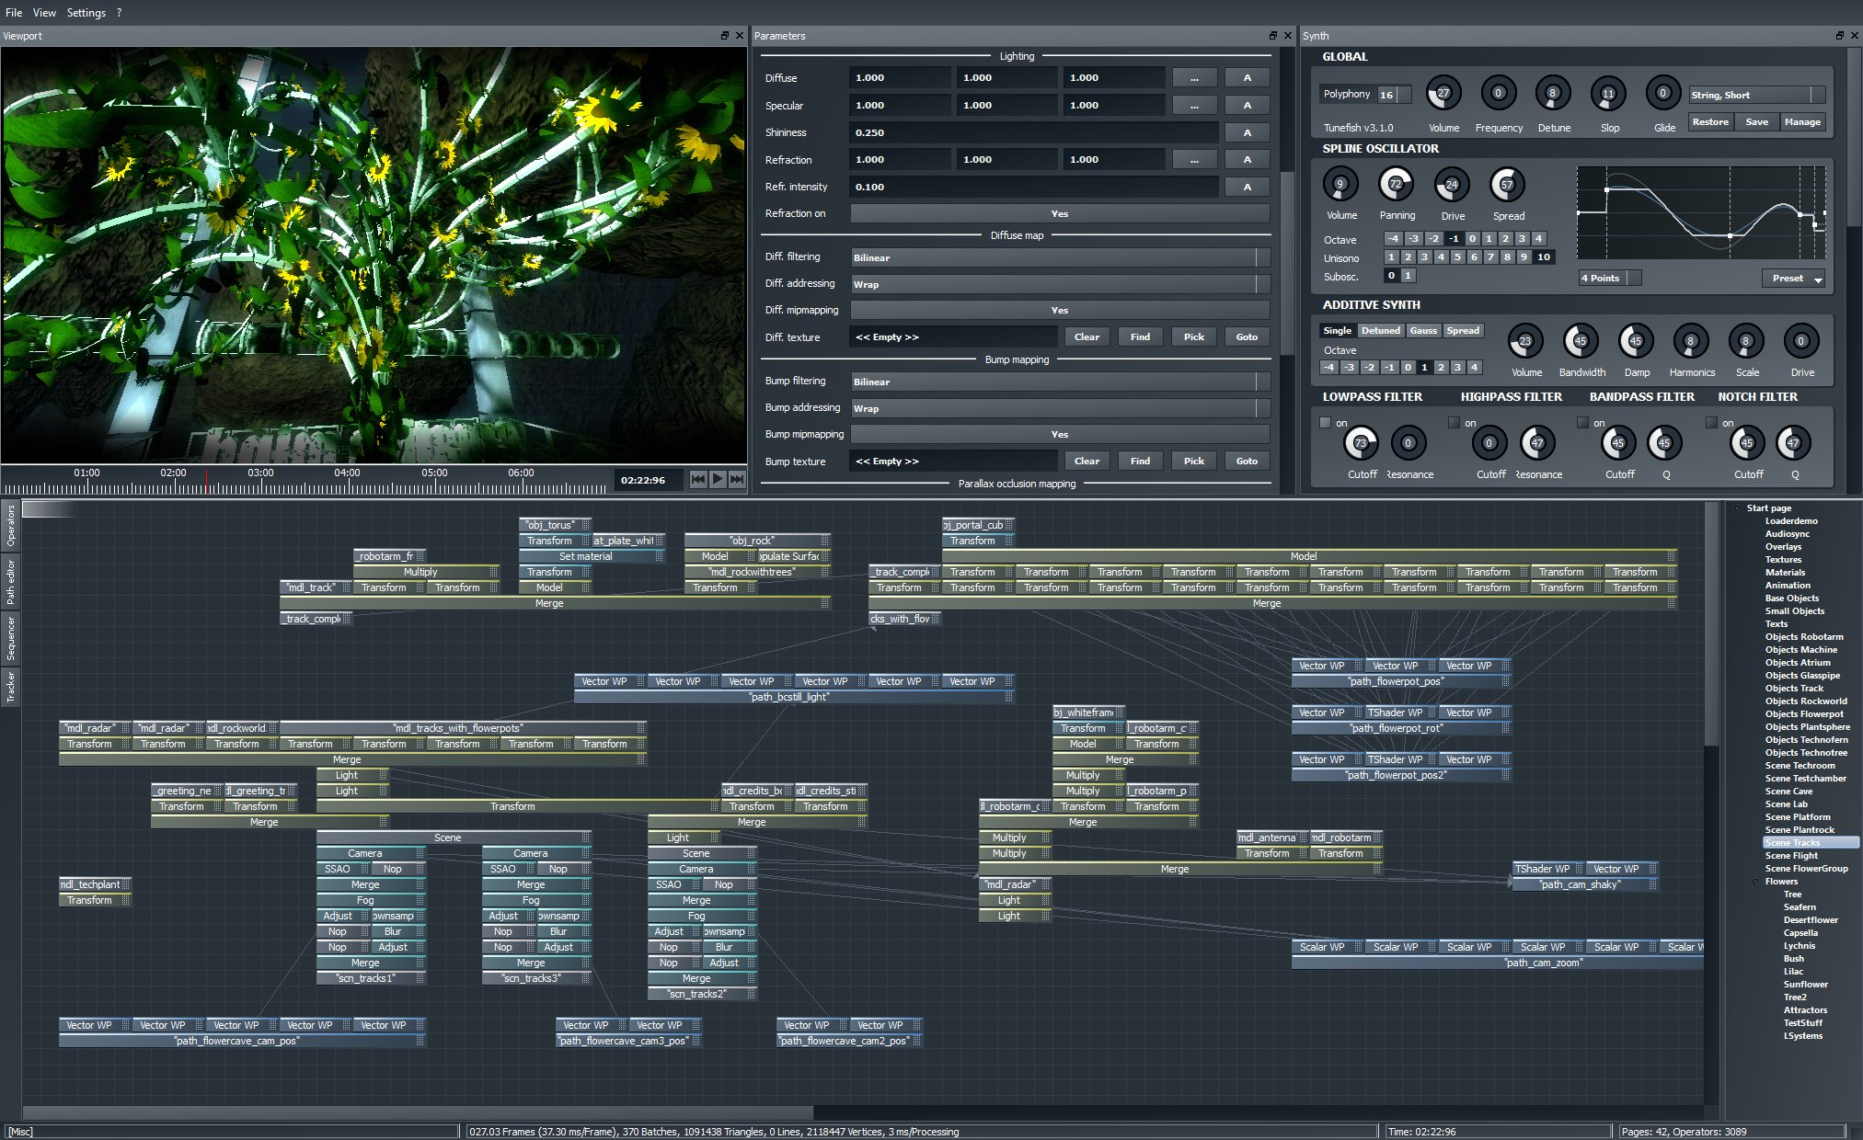The width and height of the screenshot is (1863, 1140).
Task: Click the Spline Oscillator Panning knob
Action: point(1396,185)
